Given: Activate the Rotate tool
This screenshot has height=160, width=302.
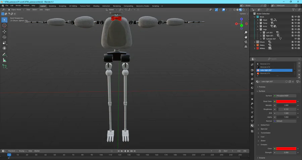Looking at the screenshot, I should click(x=4, y=37).
